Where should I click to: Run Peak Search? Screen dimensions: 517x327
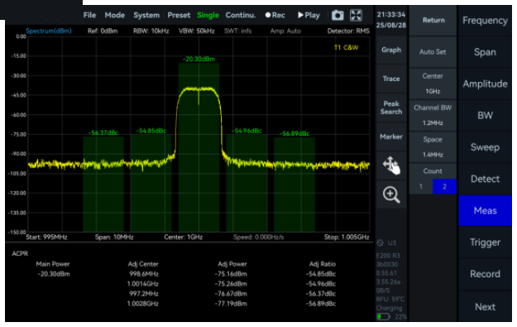tap(391, 108)
